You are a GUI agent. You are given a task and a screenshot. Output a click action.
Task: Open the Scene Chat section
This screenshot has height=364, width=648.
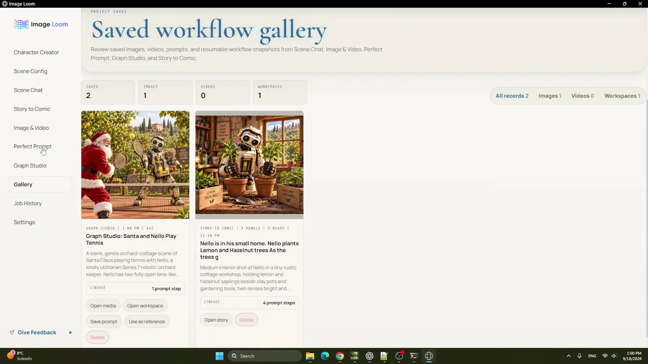tap(28, 90)
